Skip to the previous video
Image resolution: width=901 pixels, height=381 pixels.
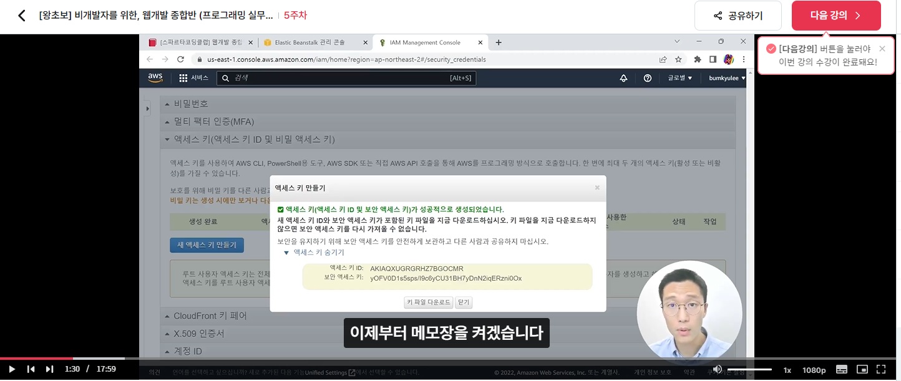[x=31, y=369]
